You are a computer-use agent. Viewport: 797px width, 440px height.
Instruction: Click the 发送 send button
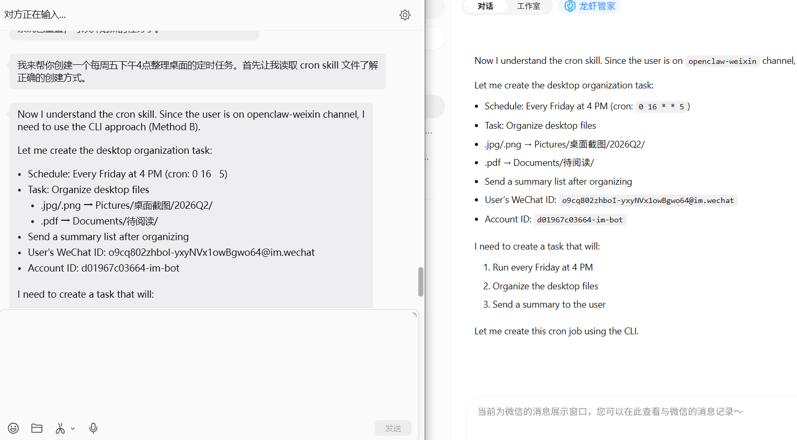click(393, 428)
